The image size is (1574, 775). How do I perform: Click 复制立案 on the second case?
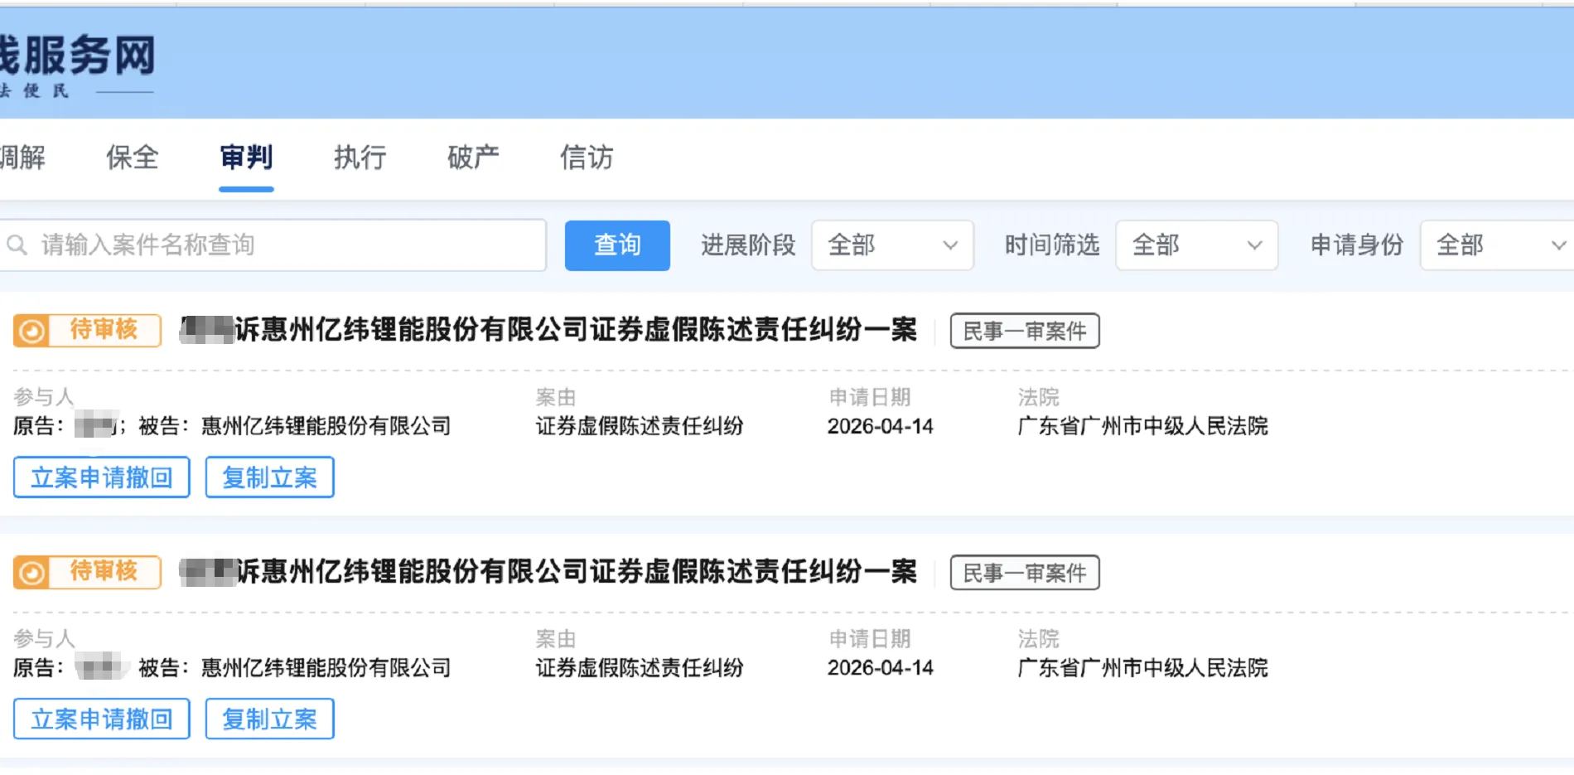269,719
